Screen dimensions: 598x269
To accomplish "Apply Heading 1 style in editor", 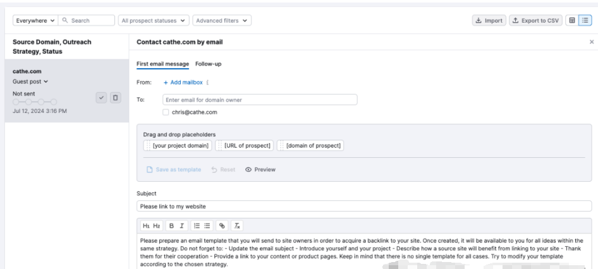I will pyautogui.click(x=145, y=225).
